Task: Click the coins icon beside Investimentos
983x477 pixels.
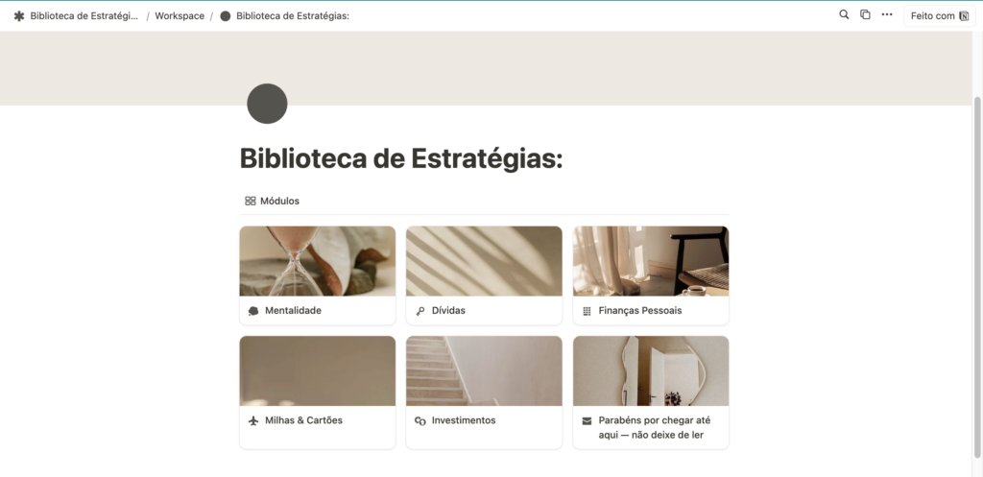Action: click(420, 420)
